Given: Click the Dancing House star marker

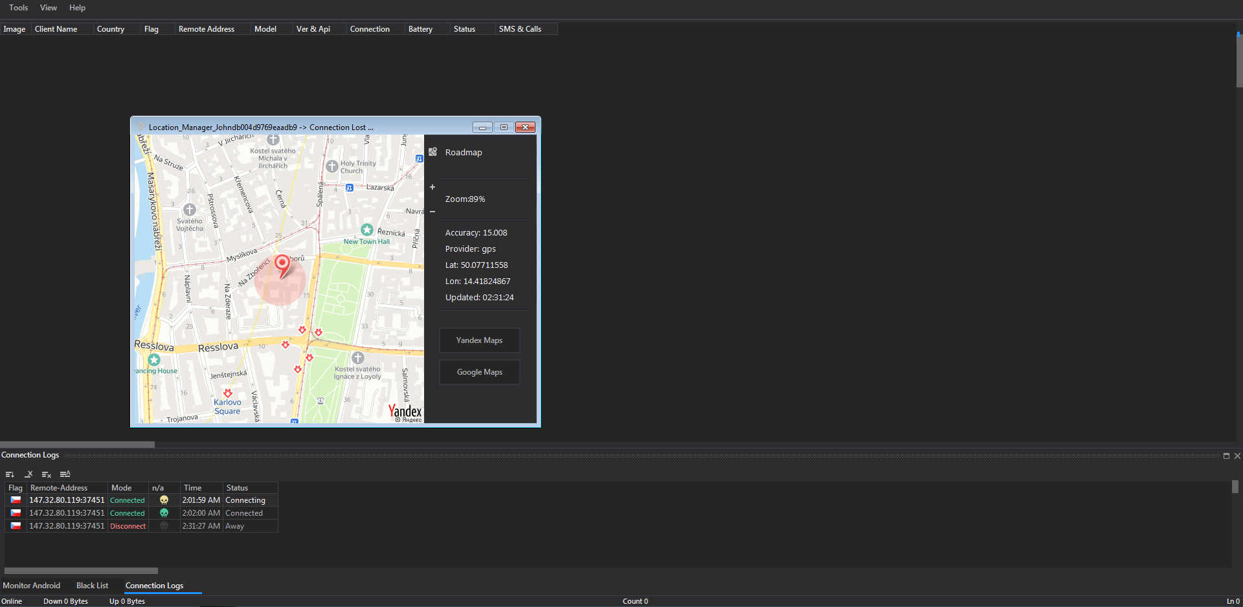Looking at the screenshot, I should (154, 360).
